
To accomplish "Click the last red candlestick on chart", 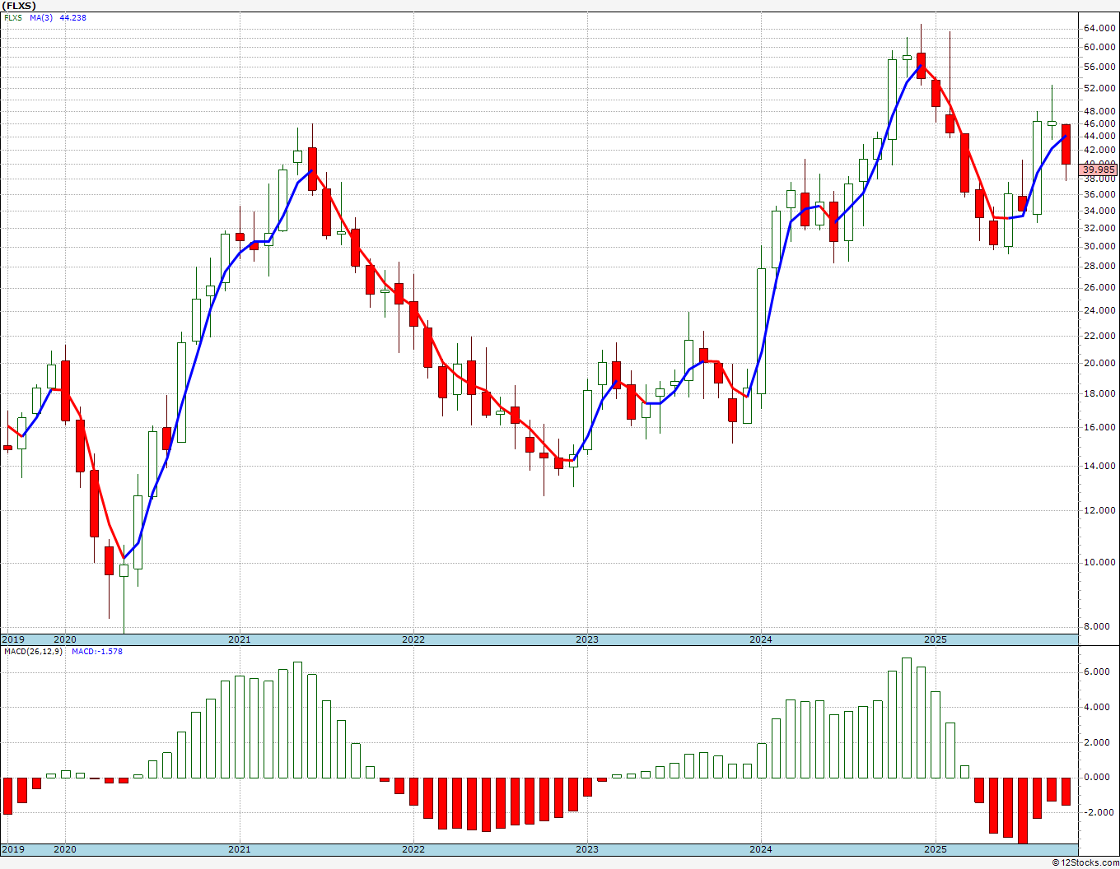I will pyautogui.click(x=1066, y=144).
